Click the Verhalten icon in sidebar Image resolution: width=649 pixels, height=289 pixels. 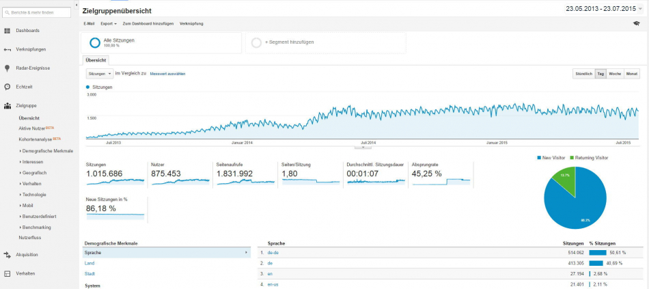pos(8,273)
